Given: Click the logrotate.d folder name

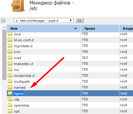Looking at the screenshot, I should tap(23, 46).
